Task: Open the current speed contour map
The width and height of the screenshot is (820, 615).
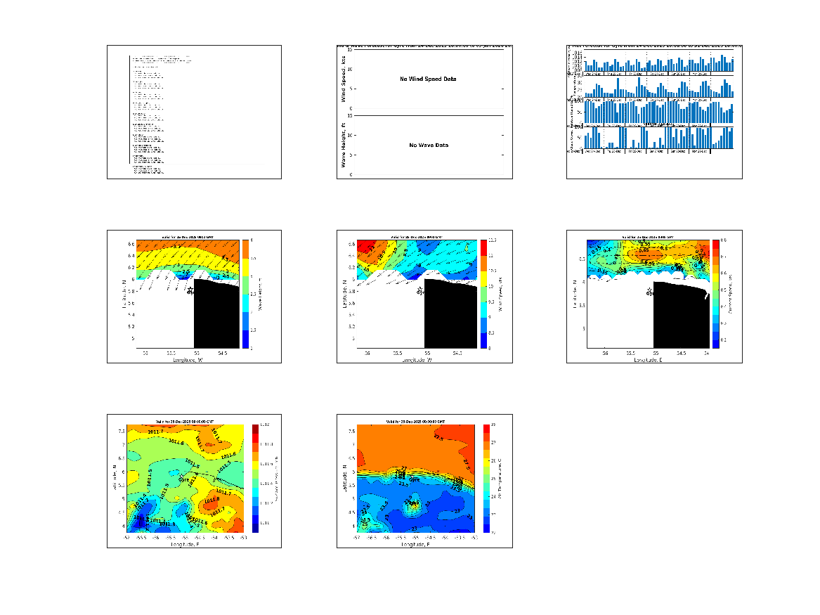Action: coord(646,294)
